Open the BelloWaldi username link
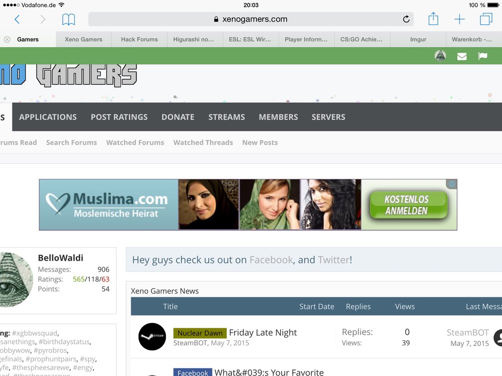This screenshot has height=376, width=502. 61,258
